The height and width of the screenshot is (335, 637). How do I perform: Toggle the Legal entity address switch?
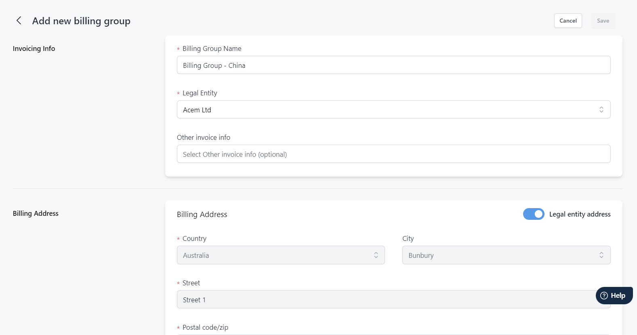[x=534, y=214]
